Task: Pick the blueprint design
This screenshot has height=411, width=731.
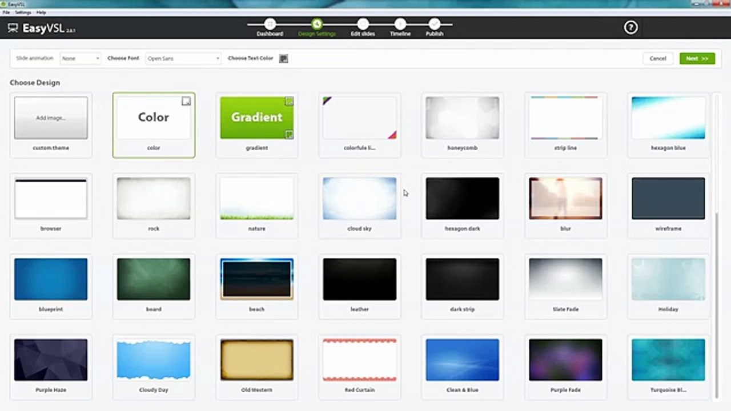Action: click(51, 287)
